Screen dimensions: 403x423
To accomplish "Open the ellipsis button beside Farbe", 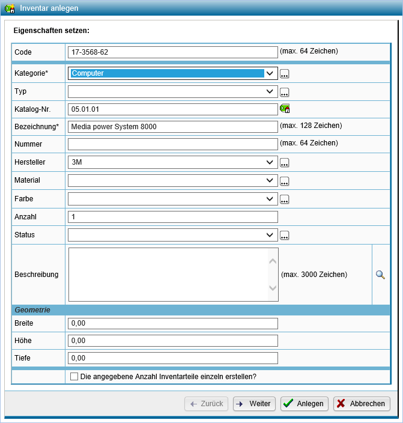I will (x=284, y=199).
